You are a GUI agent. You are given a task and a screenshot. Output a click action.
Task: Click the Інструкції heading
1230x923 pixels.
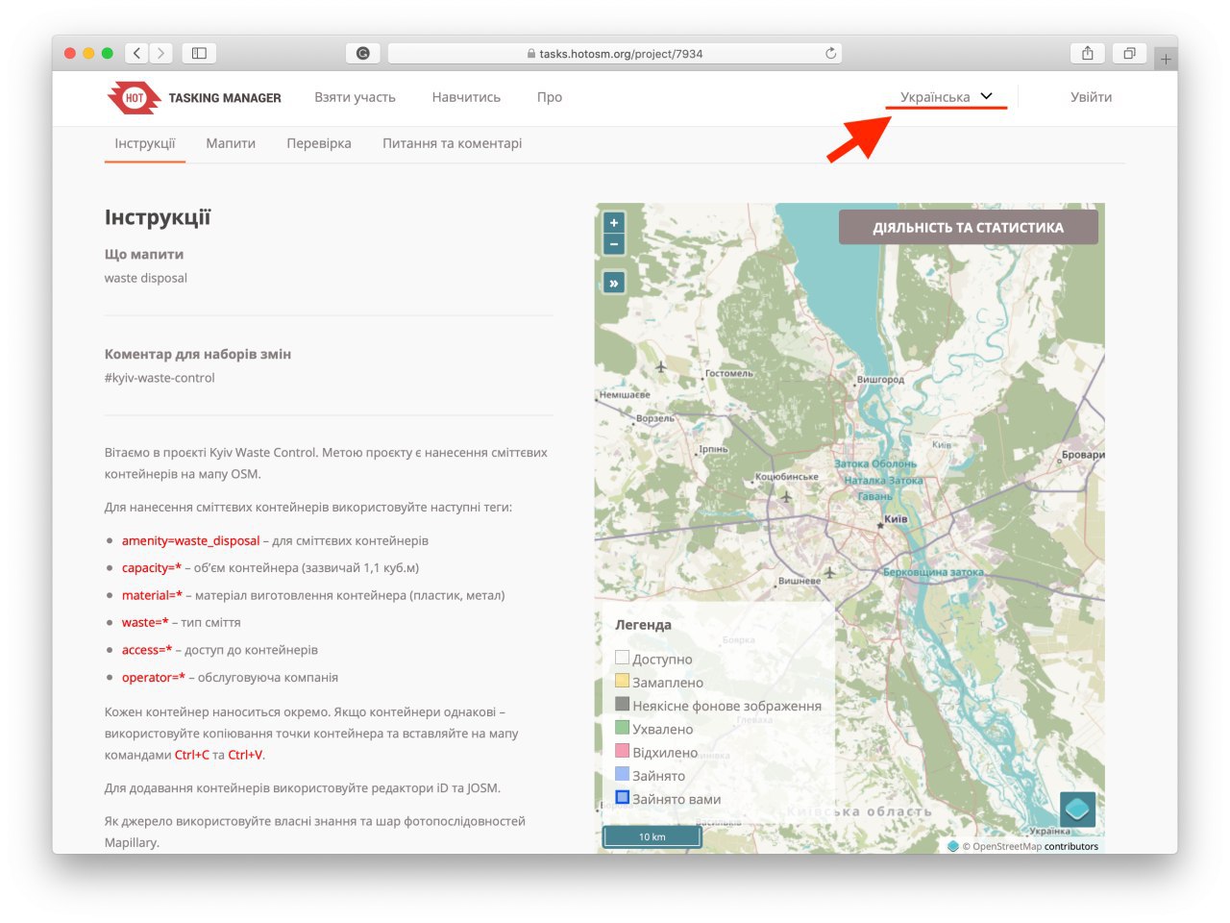pos(158,217)
